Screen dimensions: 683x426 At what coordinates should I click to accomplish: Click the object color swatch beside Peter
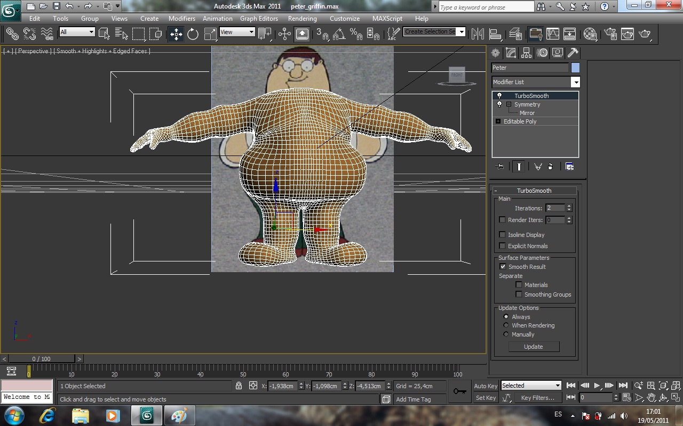click(575, 68)
